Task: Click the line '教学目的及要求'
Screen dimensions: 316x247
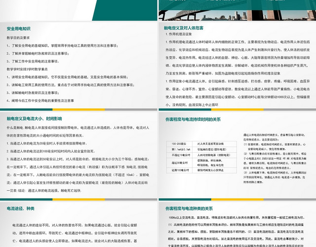Action: click(x=18, y=38)
